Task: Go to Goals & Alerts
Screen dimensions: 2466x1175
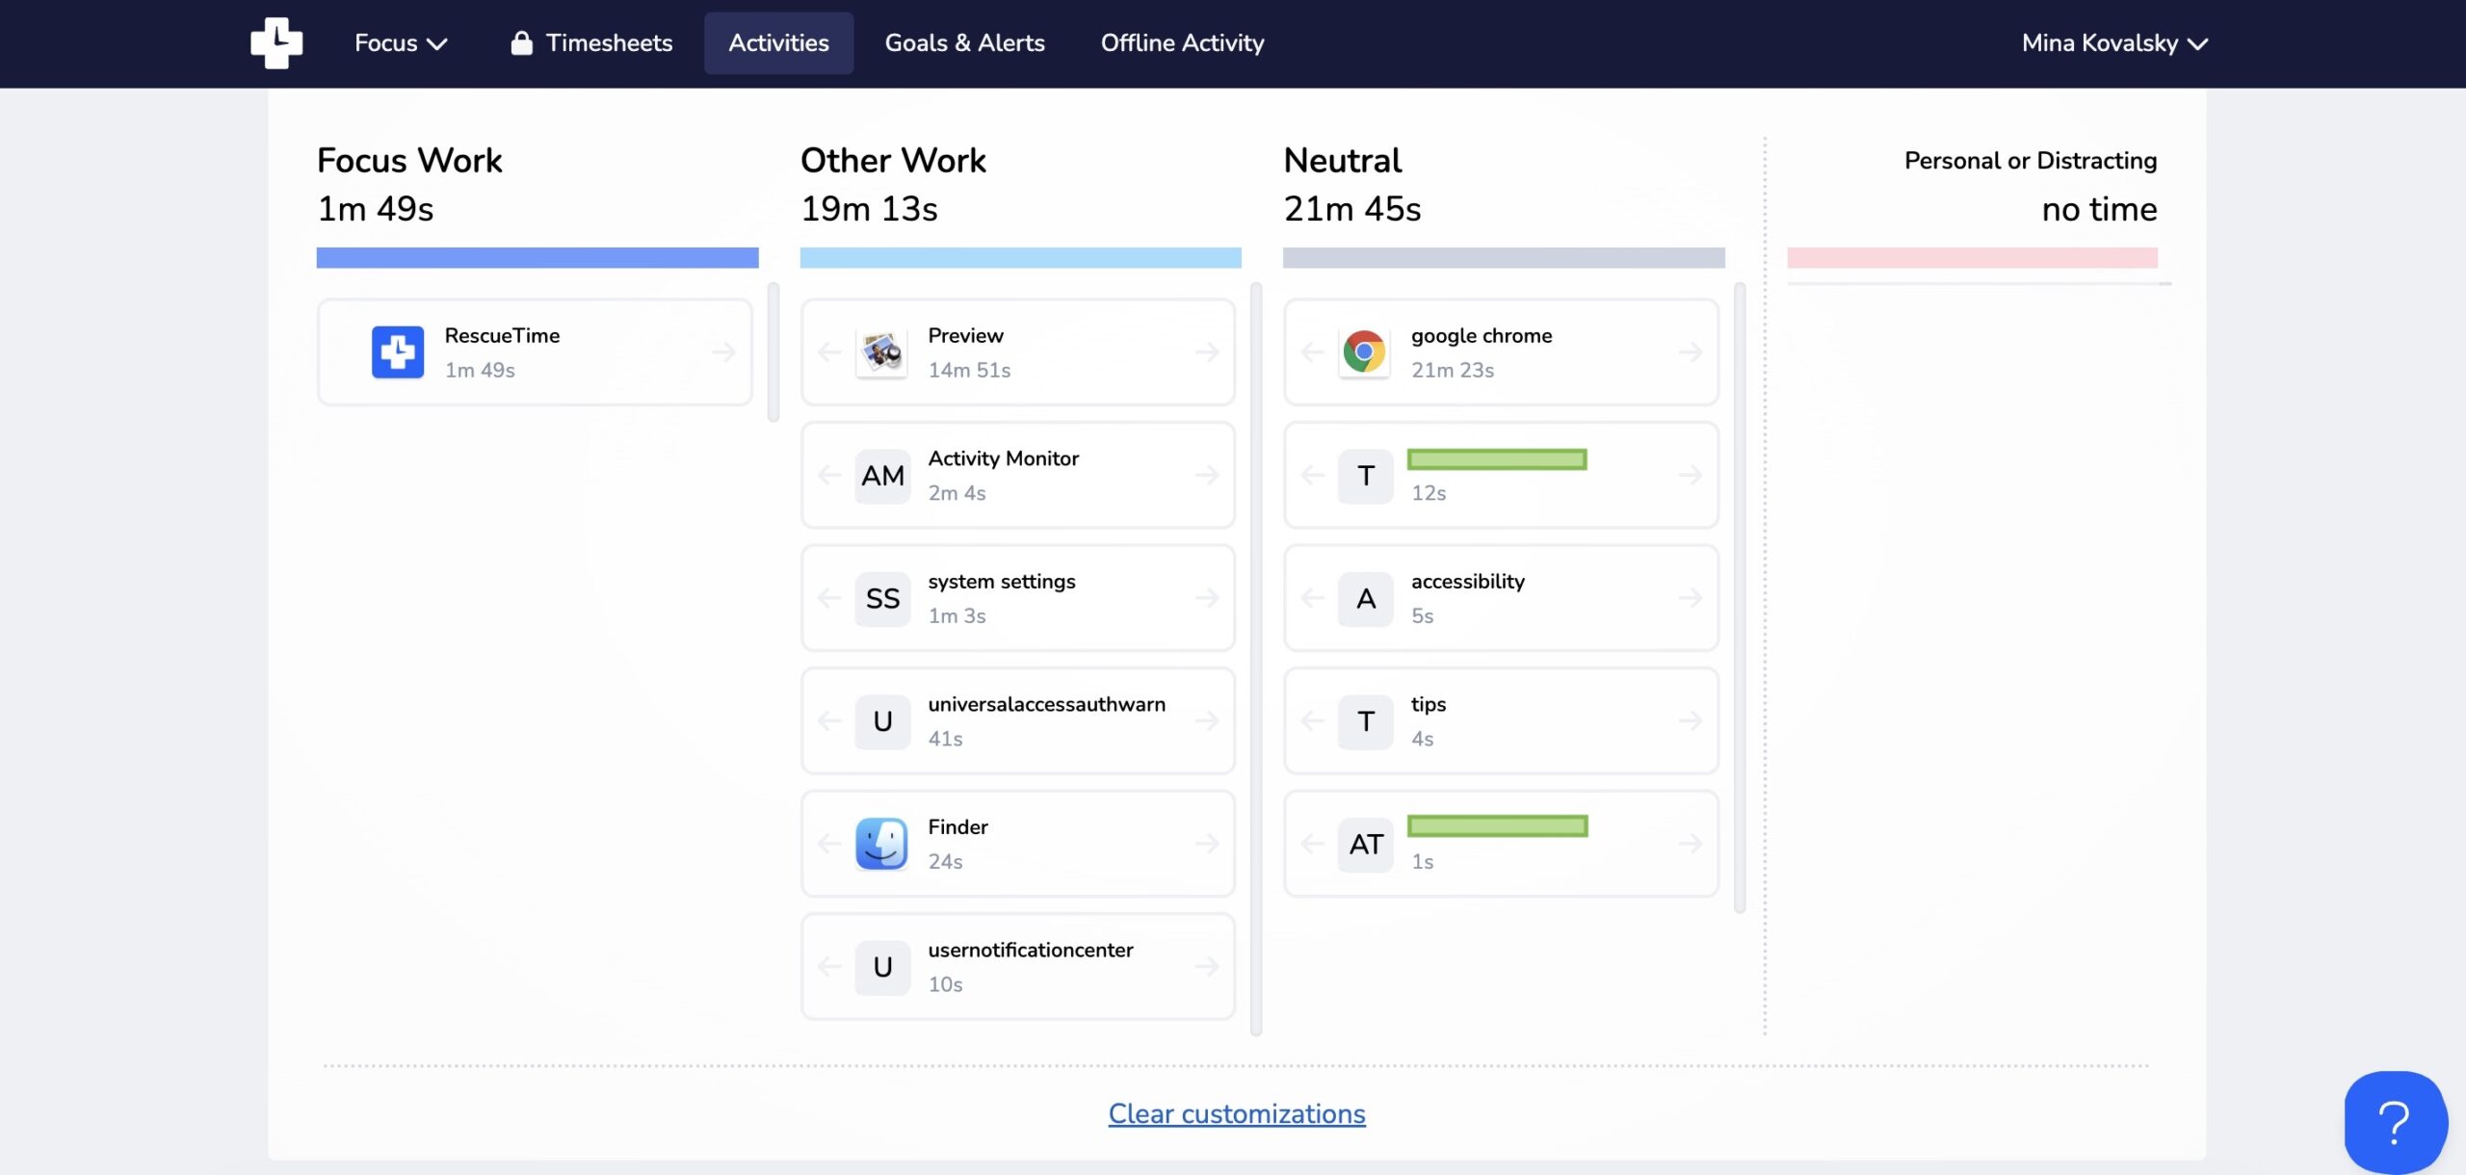Action: pos(964,42)
